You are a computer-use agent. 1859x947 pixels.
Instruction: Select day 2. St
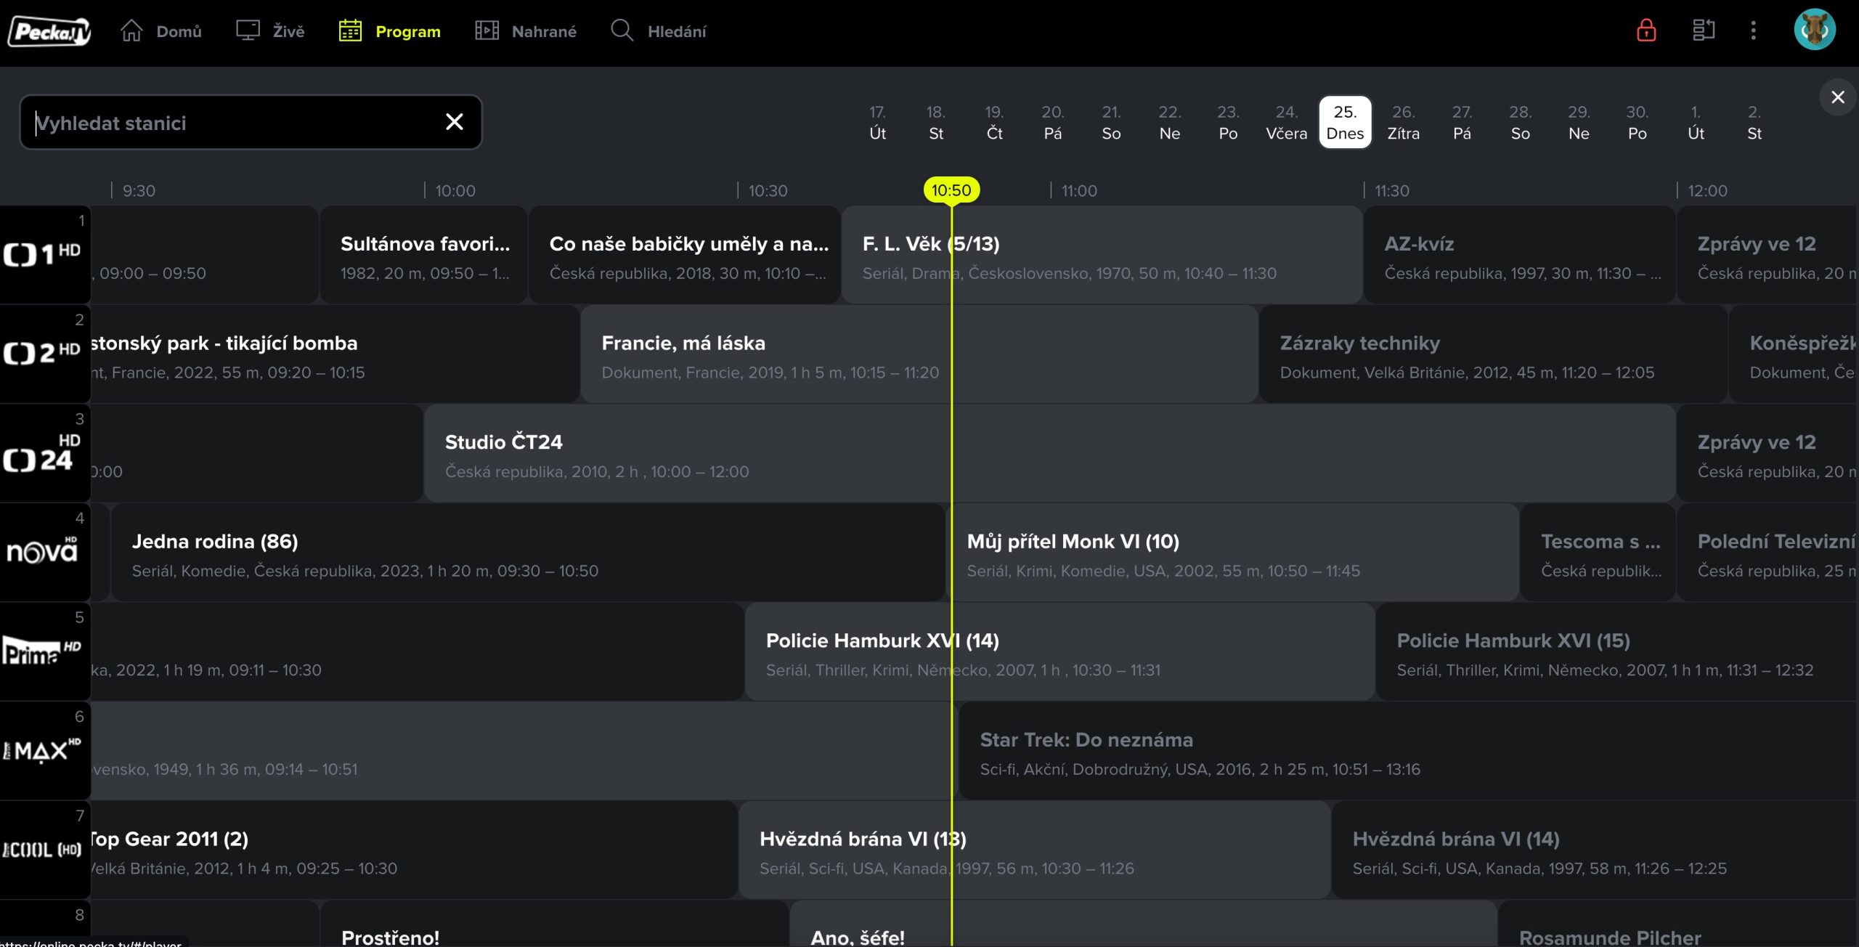1754,122
